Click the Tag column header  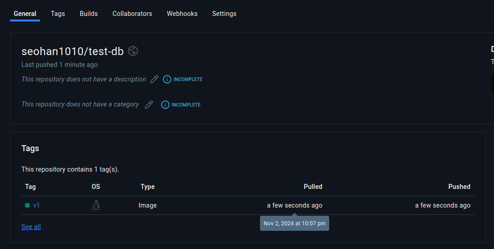(x=30, y=187)
